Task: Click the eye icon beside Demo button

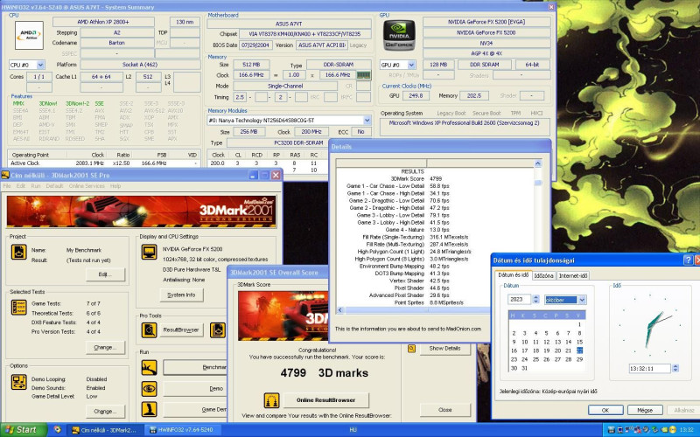Action: click(149, 388)
